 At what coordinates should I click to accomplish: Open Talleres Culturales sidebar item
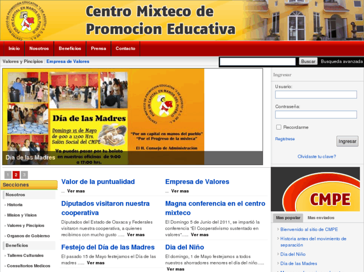(26, 256)
